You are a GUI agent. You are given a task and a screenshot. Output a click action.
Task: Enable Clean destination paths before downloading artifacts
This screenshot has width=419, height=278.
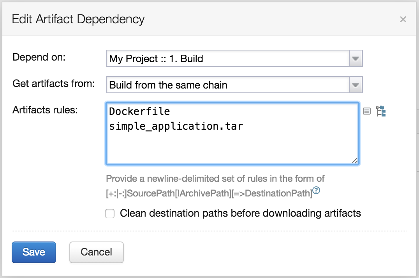pyautogui.click(x=110, y=214)
